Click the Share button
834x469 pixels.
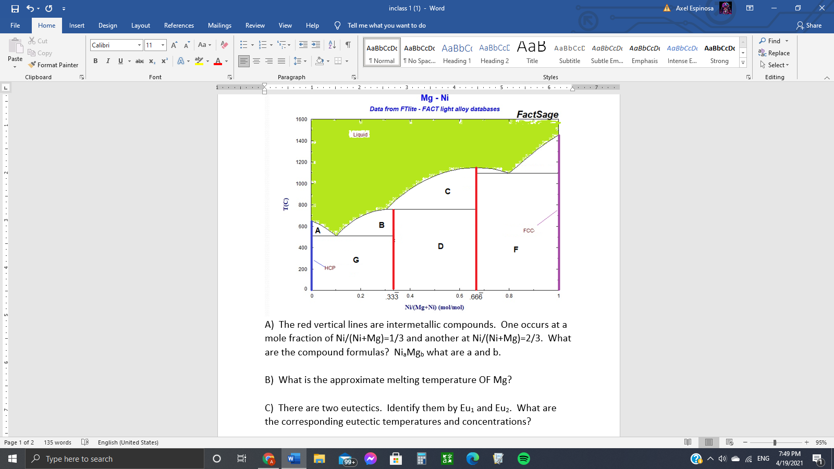coord(810,25)
